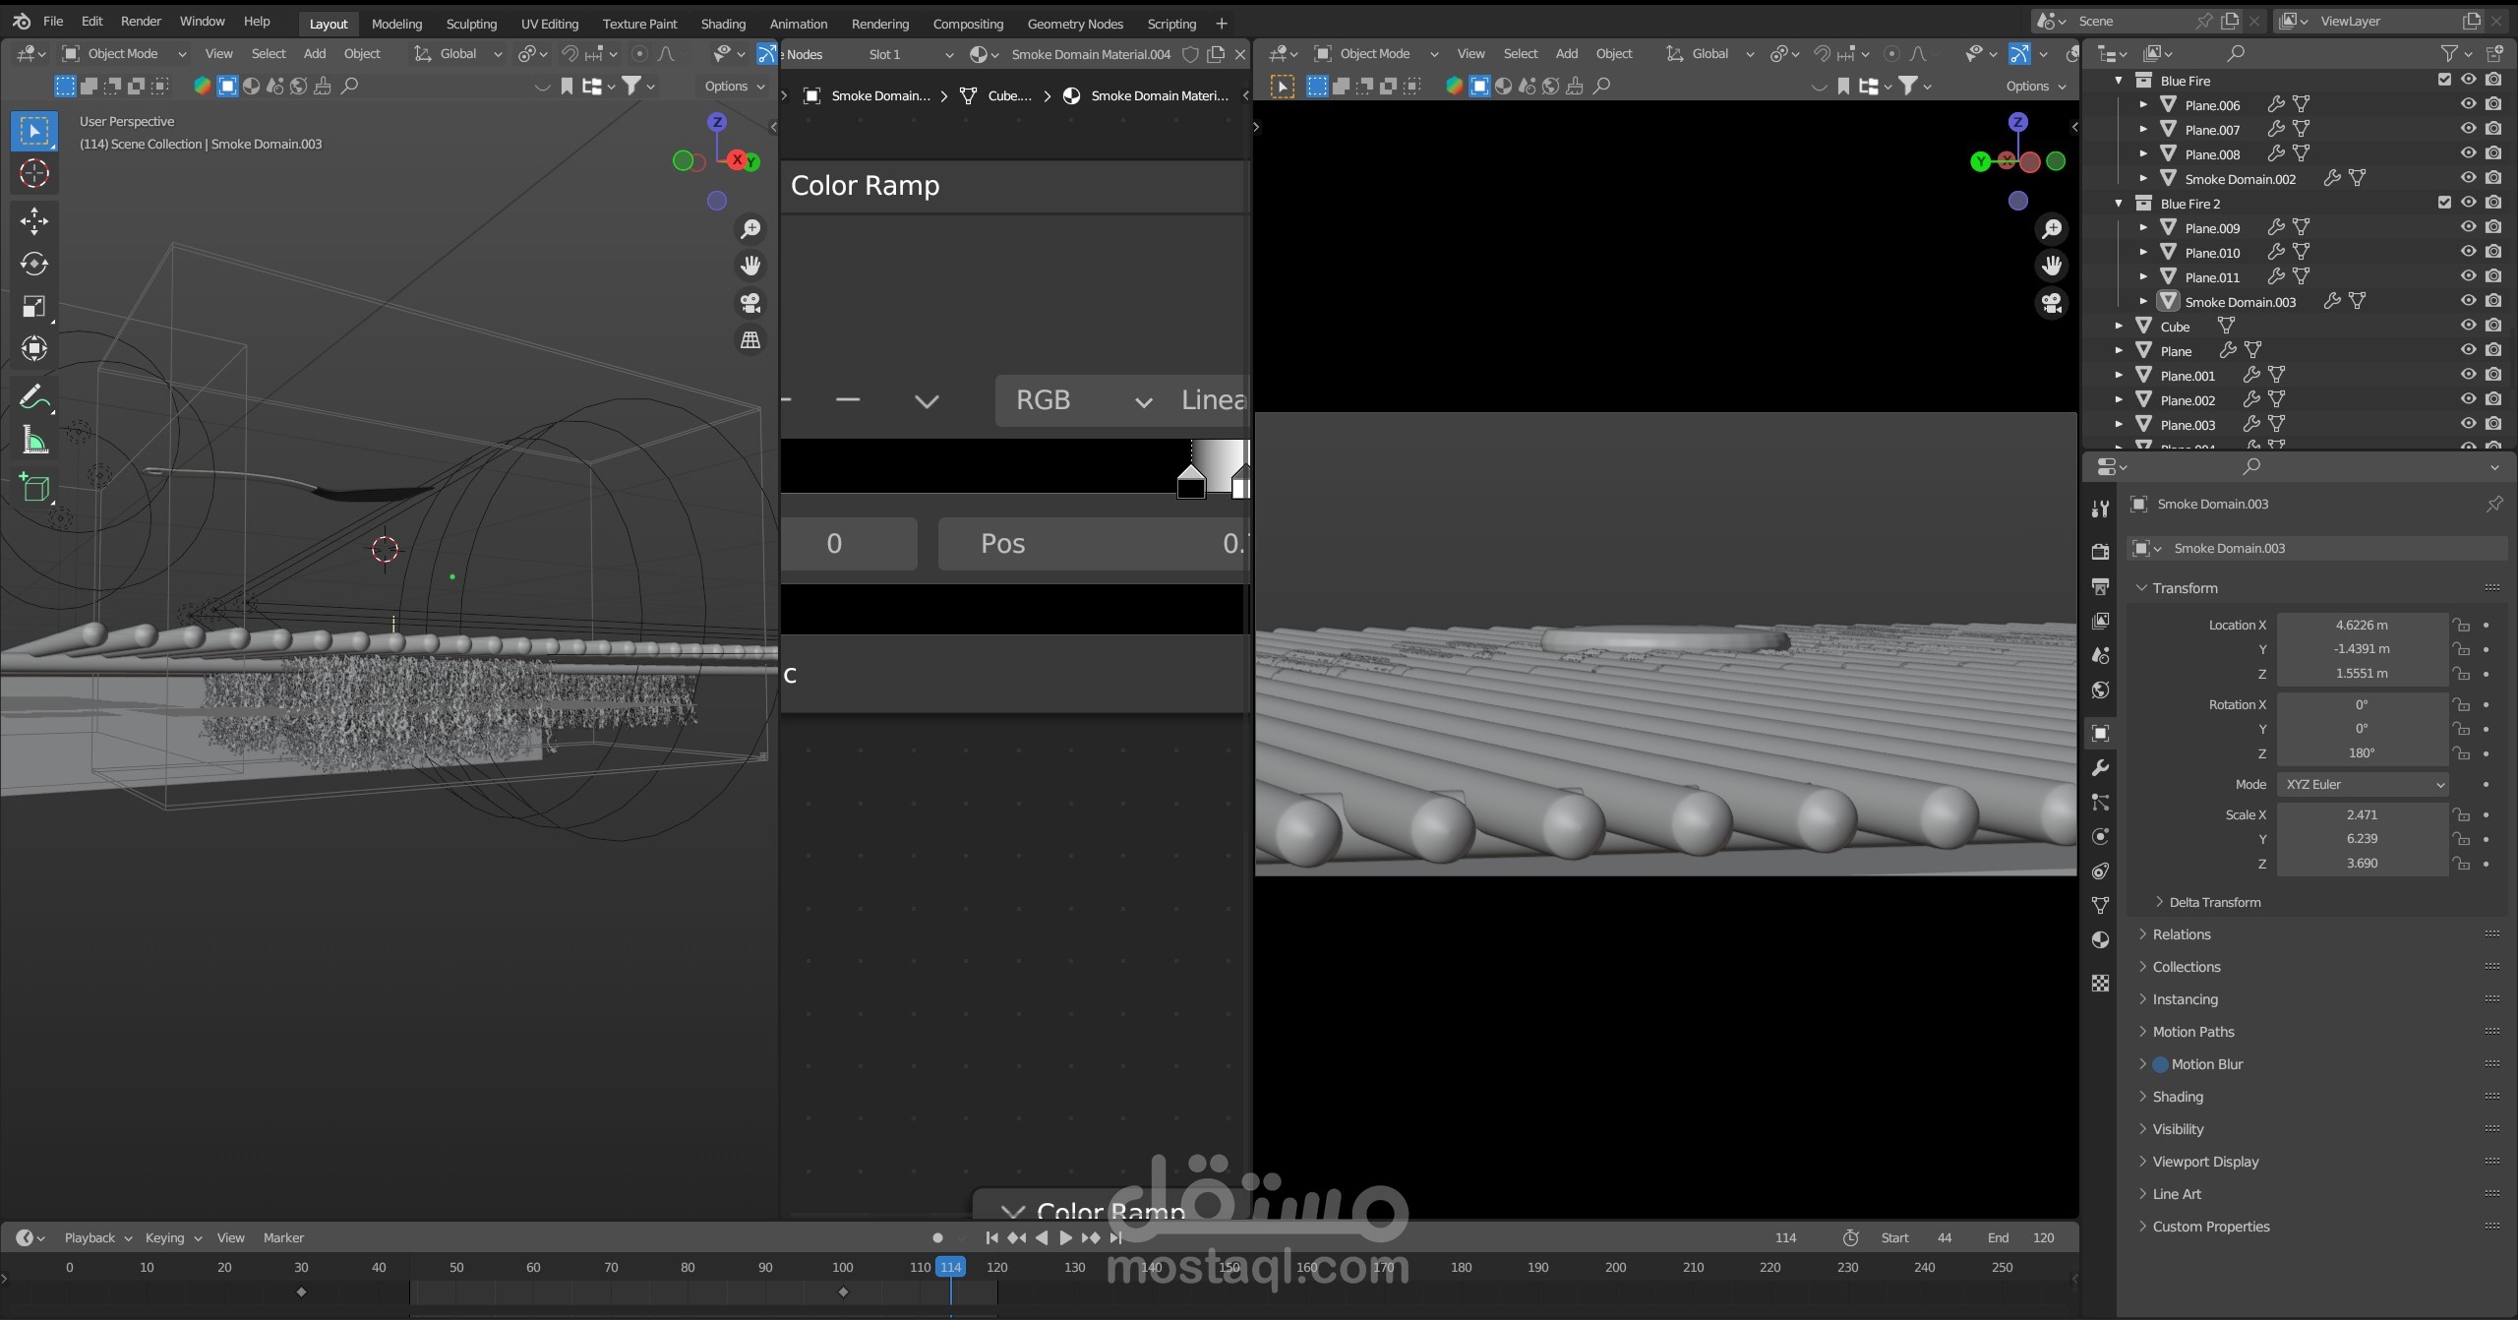Image resolution: width=2518 pixels, height=1320 pixels.
Task: Toggle visibility of the Cube object
Action: pyautogui.click(x=2468, y=326)
